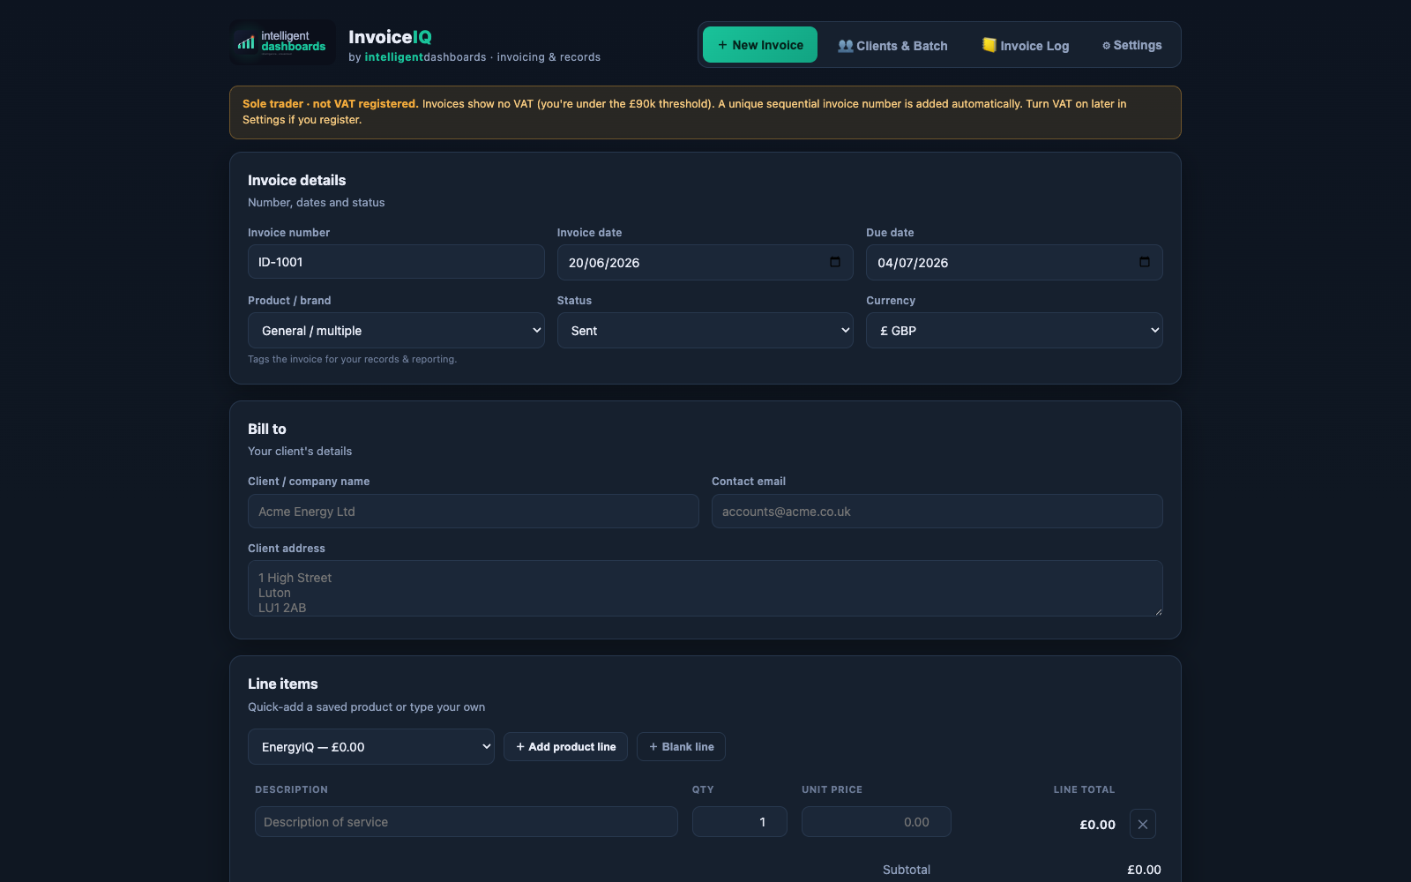Click the Add product line button
This screenshot has width=1411, height=882.
click(x=565, y=747)
